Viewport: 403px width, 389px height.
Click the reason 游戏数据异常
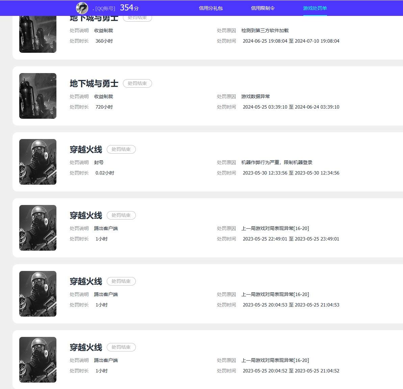255,96
